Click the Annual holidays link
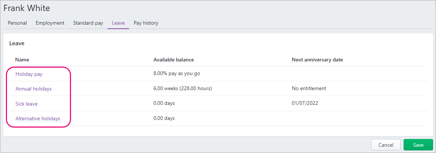436x153 pixels. [x=33, y=89]
